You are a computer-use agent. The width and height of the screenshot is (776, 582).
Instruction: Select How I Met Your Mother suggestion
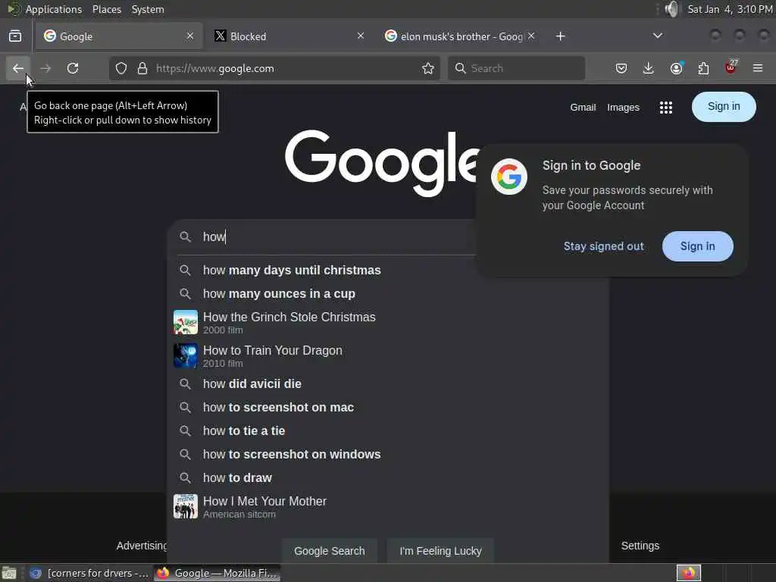(387, 506)
